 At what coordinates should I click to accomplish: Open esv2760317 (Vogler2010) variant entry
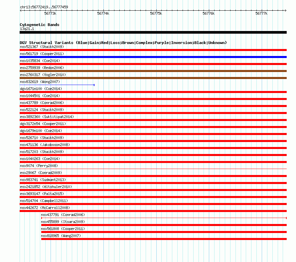click(x=43, y=75)
